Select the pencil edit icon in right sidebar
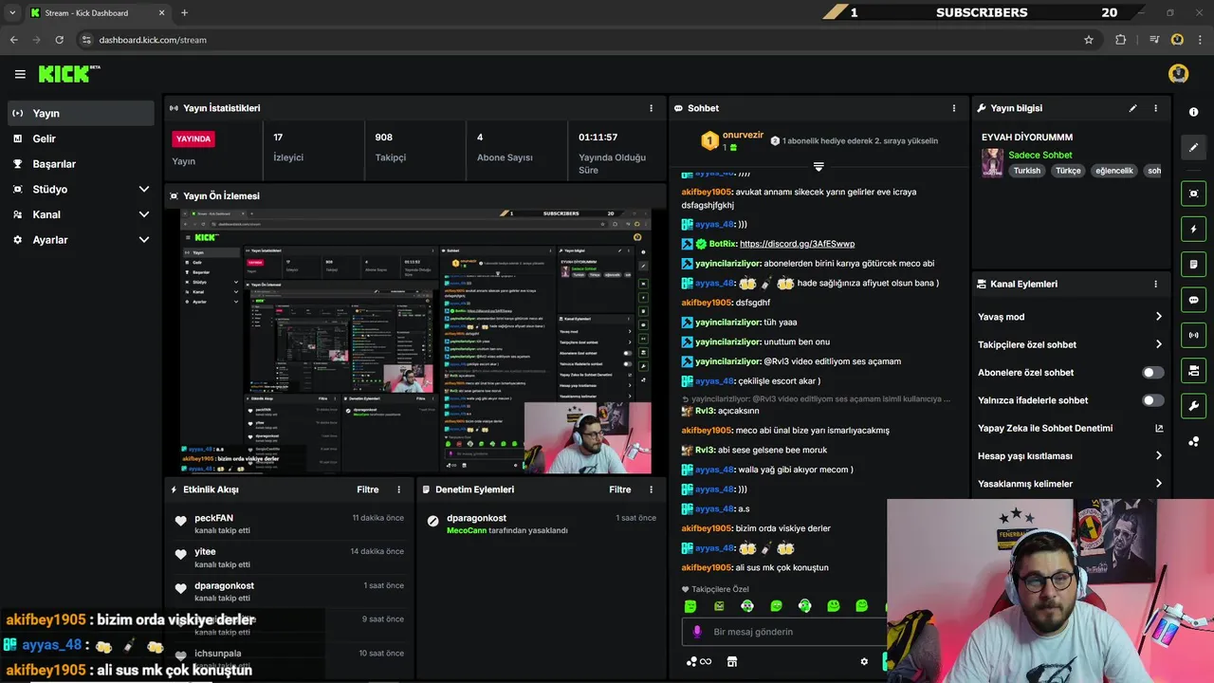This screenshot has height=683, width=1214. coord(1193,147)
